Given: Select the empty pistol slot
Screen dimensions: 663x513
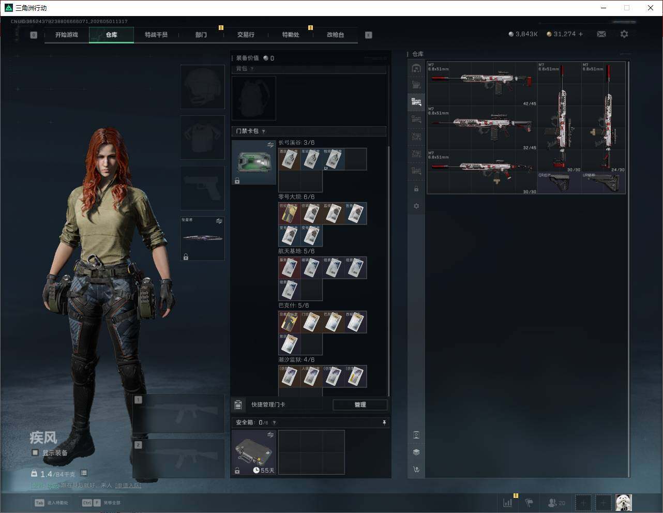Looking at the screenshot, I should click(x=202, y=188).
